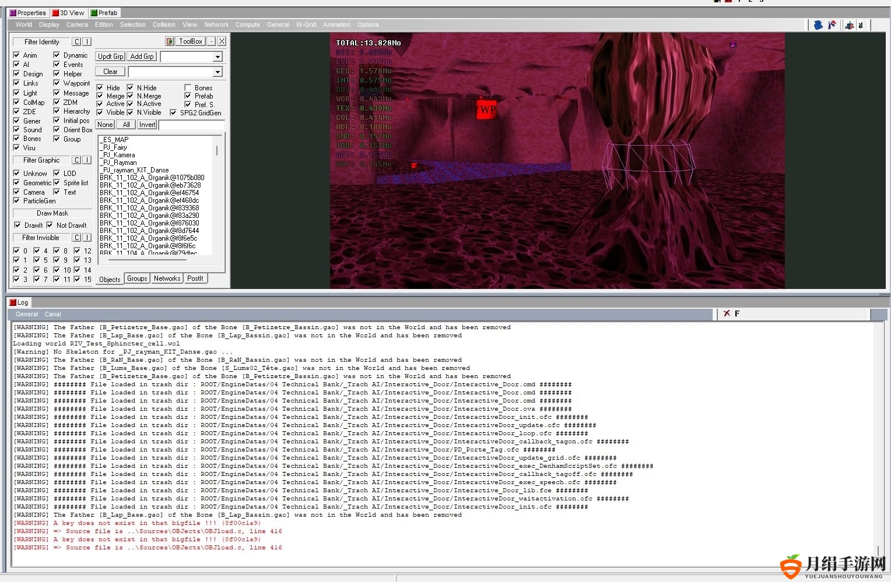The image size is (891, 582).
Task: Click the red X icon in Log toolbar
Action: (727, 313)
